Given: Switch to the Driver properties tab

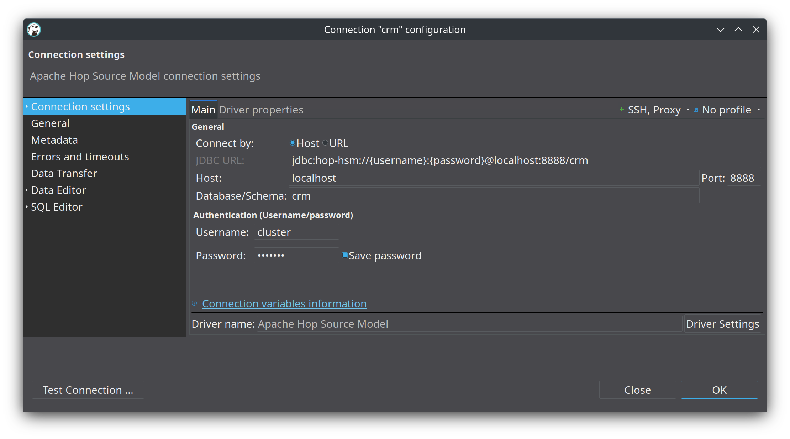Looking at the screenshot, I should coord(261,110).
